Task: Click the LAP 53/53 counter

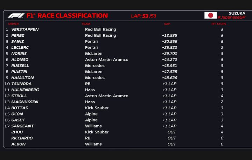Action: pos(143,16)
